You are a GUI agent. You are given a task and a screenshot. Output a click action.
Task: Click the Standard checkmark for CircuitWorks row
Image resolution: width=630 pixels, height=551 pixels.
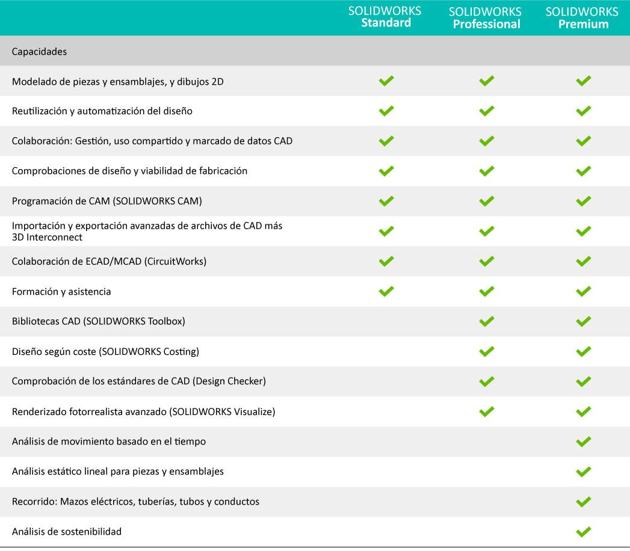[386, 262]
